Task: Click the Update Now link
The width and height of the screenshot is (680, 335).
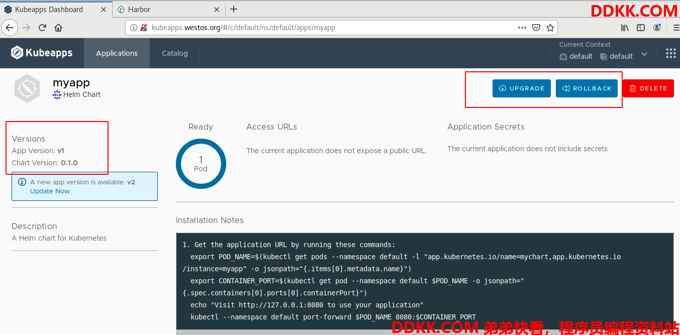Action: click(50, 191)
